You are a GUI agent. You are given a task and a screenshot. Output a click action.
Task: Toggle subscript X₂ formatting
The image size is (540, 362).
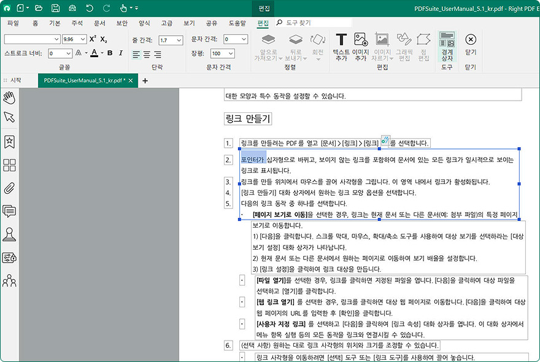[104, 39]
